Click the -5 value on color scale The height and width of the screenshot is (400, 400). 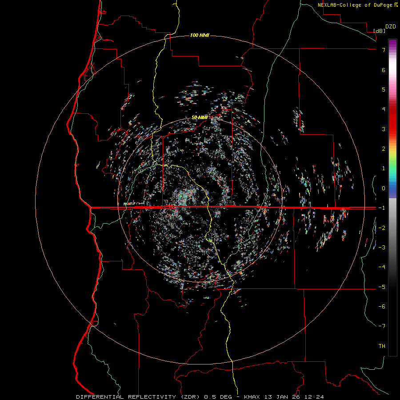click(x=382, y=287)
